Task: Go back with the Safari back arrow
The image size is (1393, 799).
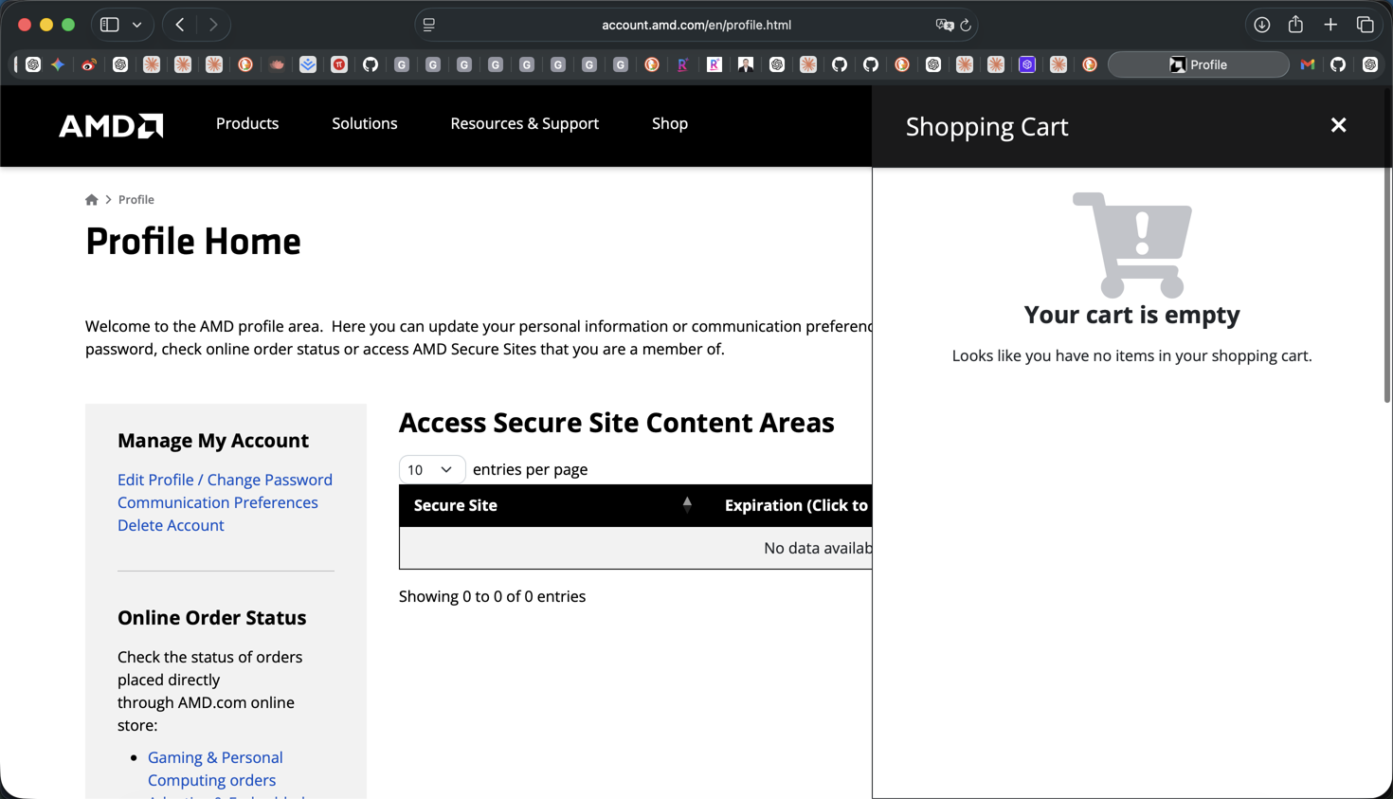Action: 180,25
